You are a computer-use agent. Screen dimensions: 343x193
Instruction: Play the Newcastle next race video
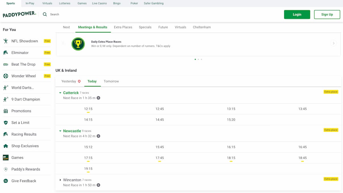tap(98, 136)
